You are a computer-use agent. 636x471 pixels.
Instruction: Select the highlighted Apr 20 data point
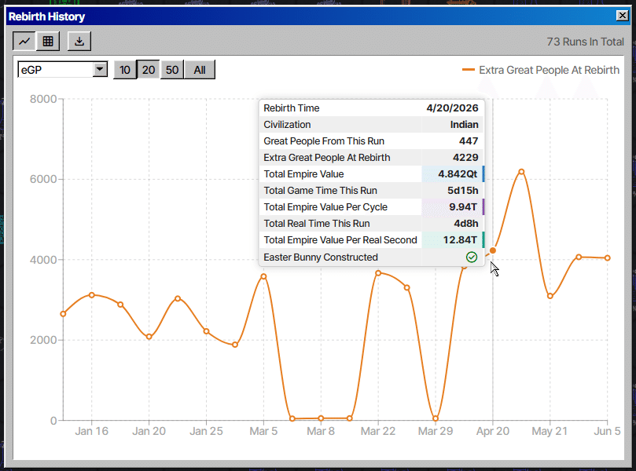(x=493, y=250)
